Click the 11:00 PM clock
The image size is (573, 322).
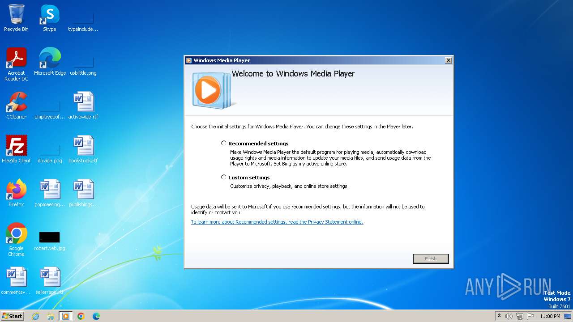point(550,316)
